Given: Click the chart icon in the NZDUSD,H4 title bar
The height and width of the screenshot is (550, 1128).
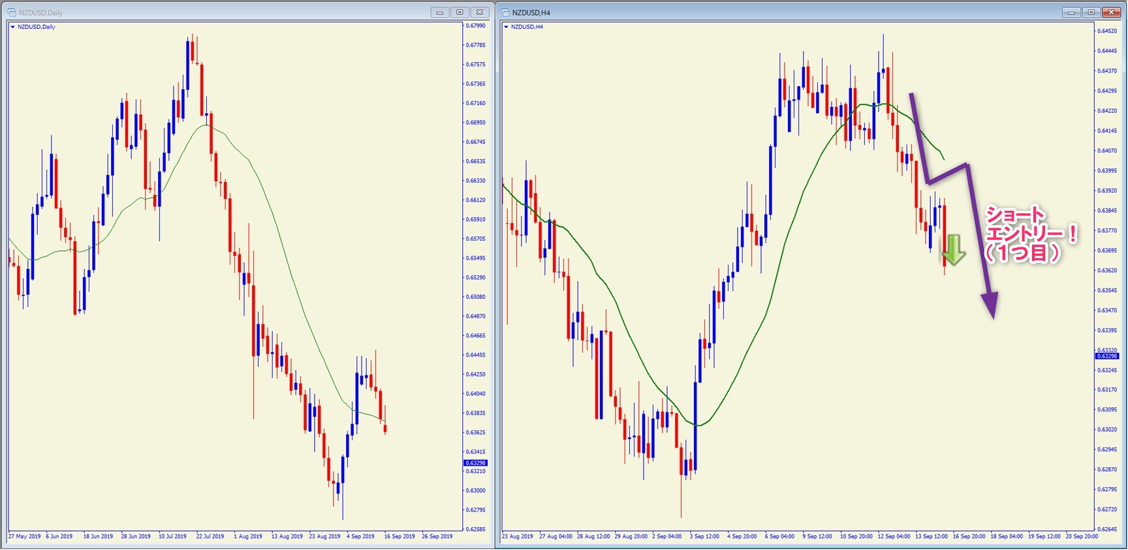Looking at the screenshot, I should pyautogui.click(x=505, y=12).
